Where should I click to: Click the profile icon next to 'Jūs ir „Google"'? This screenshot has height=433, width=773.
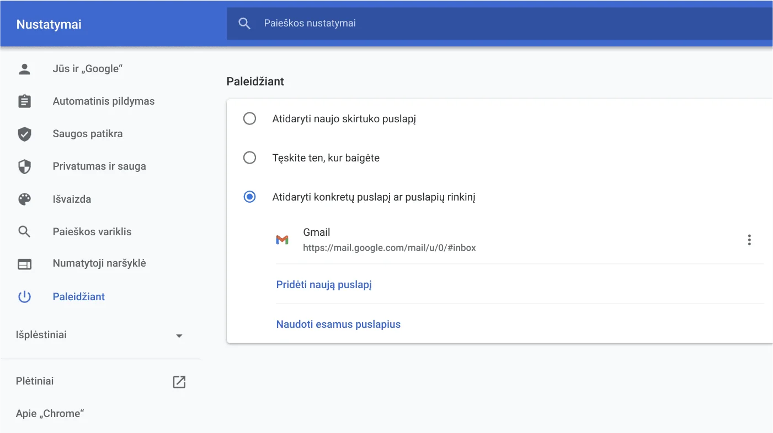coord(24,68)
